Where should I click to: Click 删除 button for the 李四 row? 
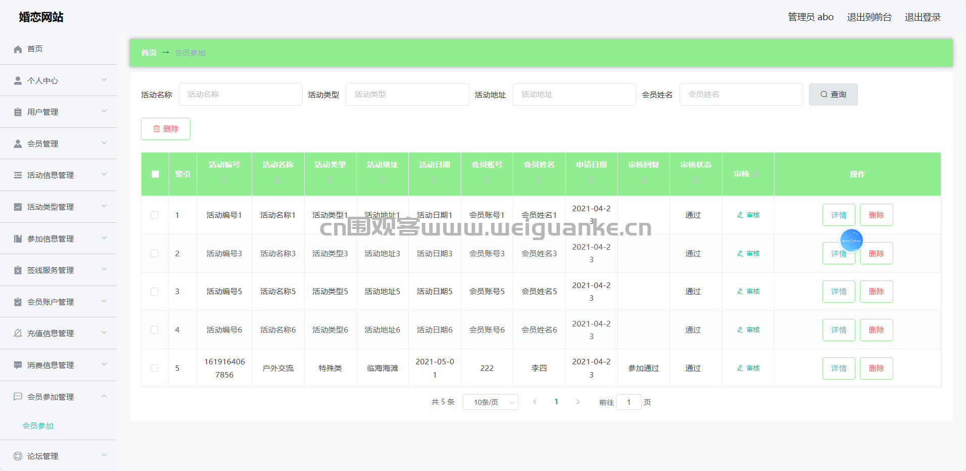point(876,368)
